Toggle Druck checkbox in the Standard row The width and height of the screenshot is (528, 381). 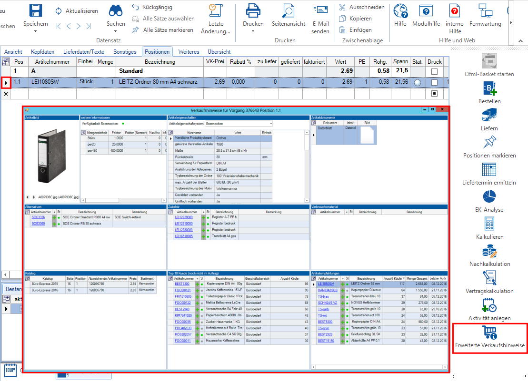pos(434,71)
